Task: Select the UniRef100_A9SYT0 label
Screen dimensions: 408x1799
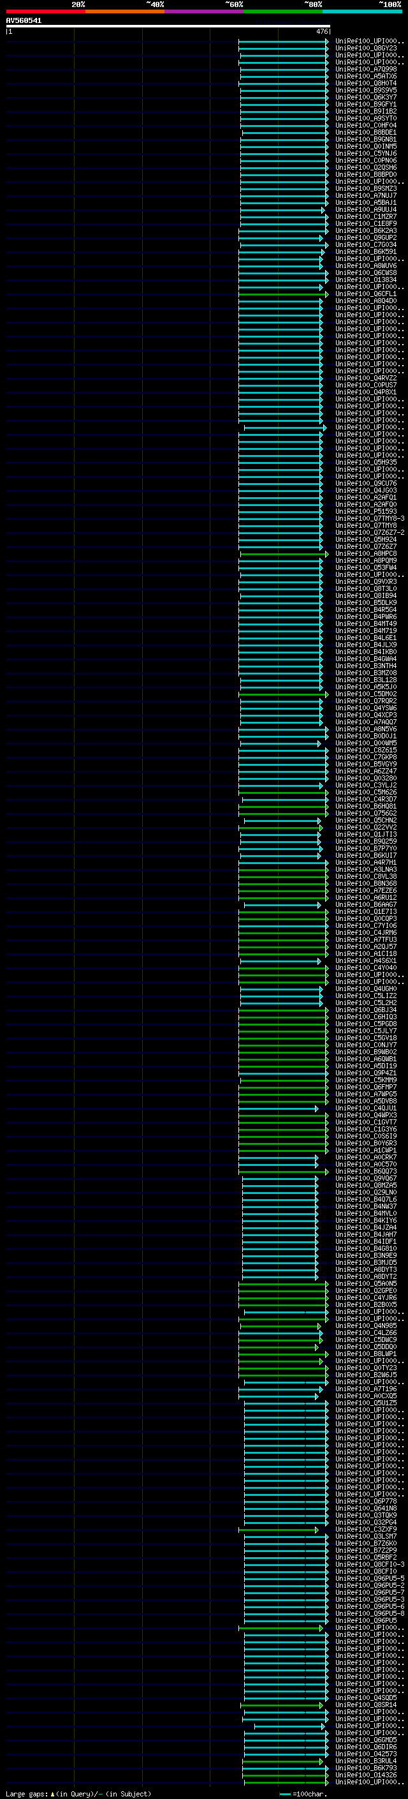Action: [366, 118]
